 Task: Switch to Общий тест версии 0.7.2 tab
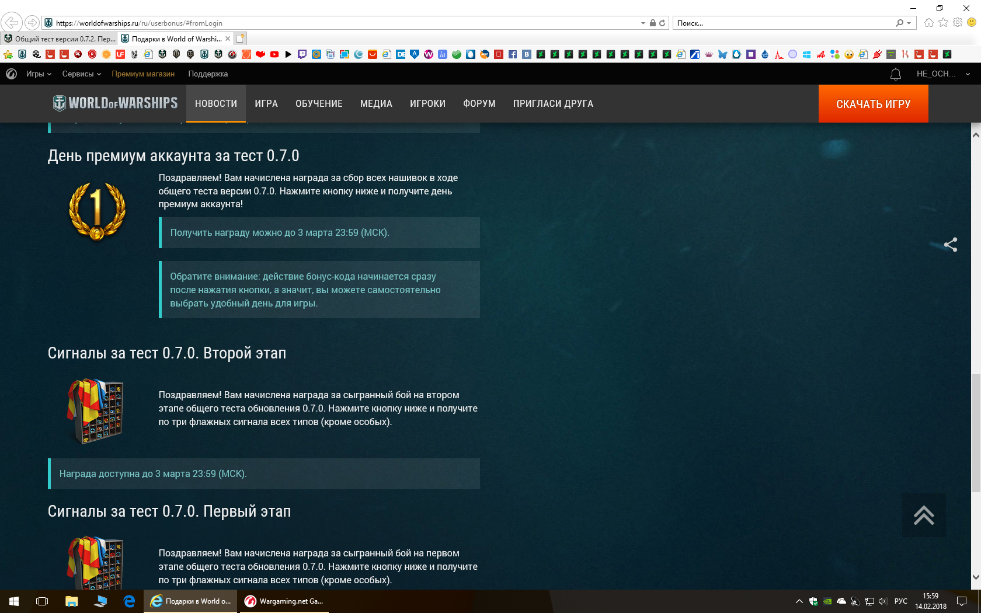[x=60, y=39]
